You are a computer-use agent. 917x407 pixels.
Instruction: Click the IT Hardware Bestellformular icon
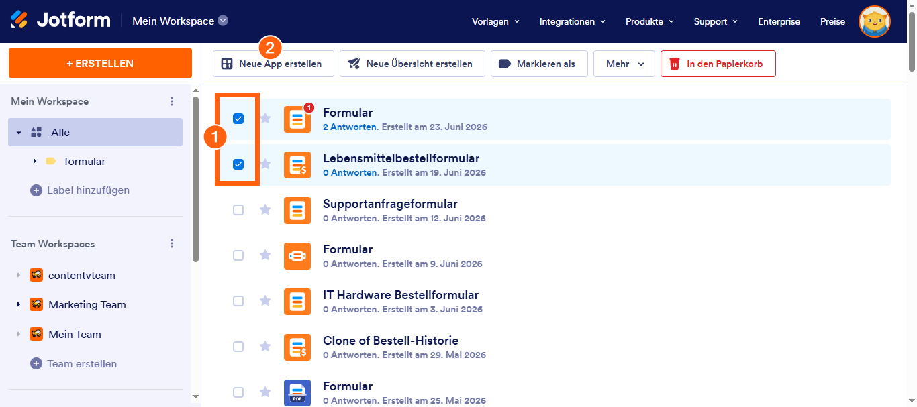pos(297,302)
